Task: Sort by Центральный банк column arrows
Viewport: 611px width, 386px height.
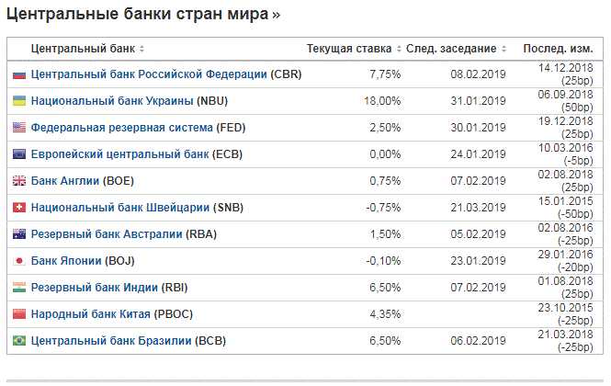Action: 142,49
